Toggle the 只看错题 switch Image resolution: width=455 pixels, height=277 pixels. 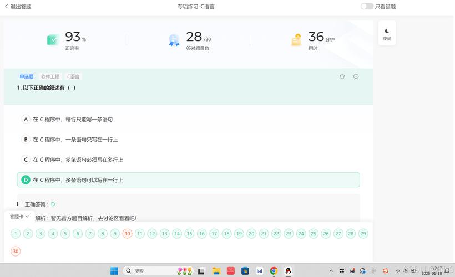tap(367, 7)
